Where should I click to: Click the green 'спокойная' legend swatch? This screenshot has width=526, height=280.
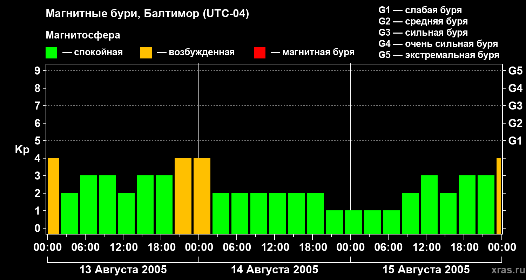point(51,53)
